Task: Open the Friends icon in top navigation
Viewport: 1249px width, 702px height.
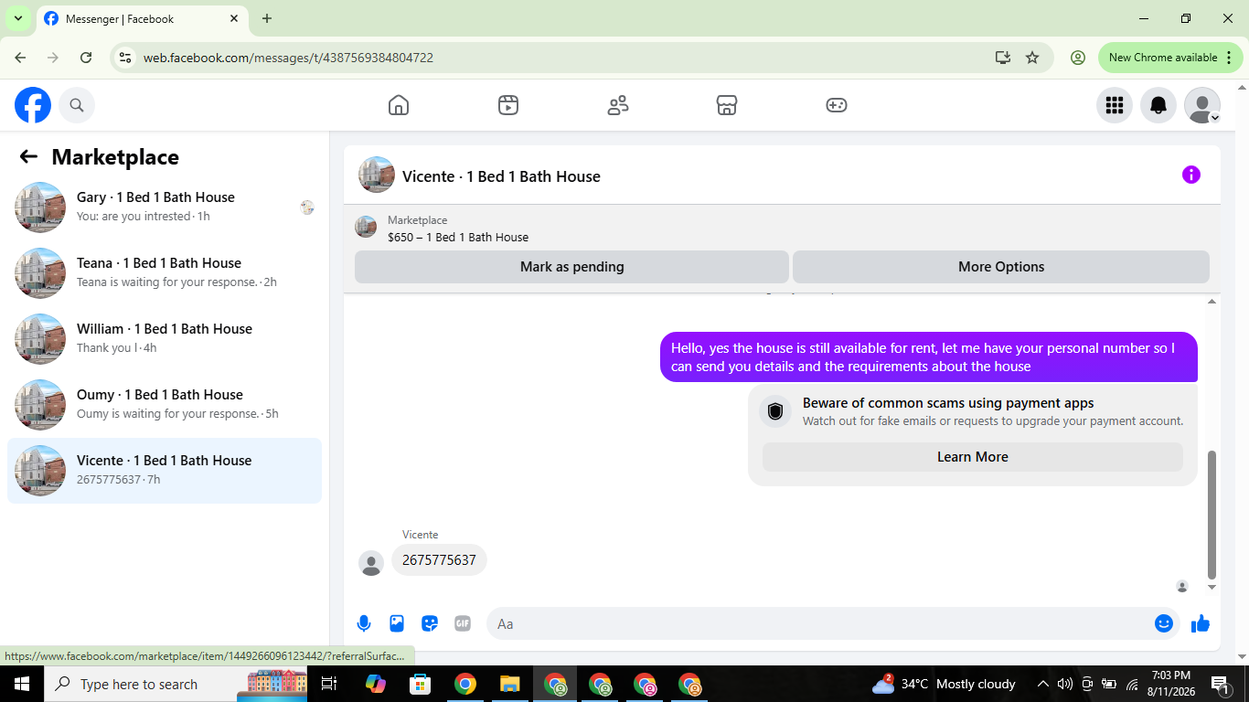Action: point(618,105)
